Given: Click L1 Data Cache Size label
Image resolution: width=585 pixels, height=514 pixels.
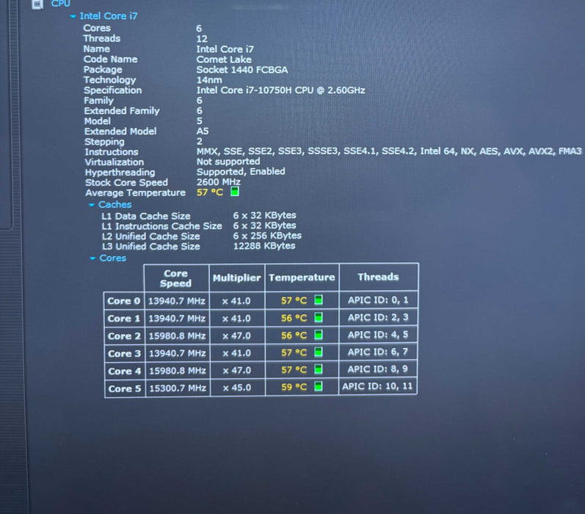Looking at the screenshot, I should (146, 216).
